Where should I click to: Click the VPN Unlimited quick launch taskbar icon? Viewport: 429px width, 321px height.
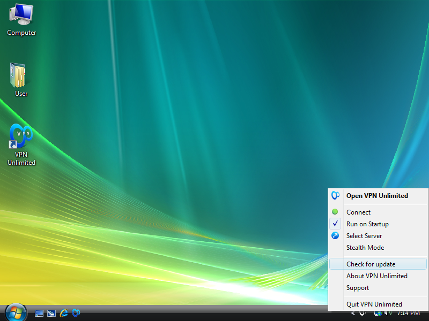coord(76,313)
